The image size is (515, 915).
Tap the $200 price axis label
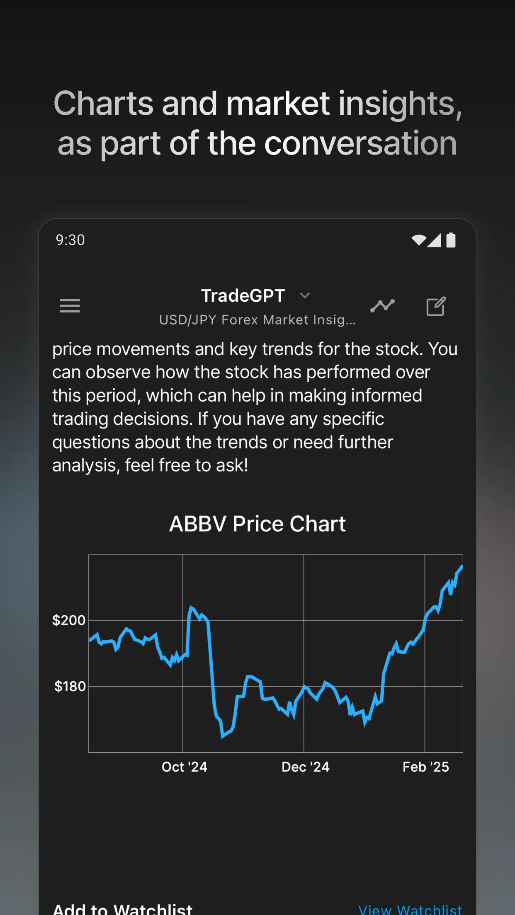pos(69,620)
